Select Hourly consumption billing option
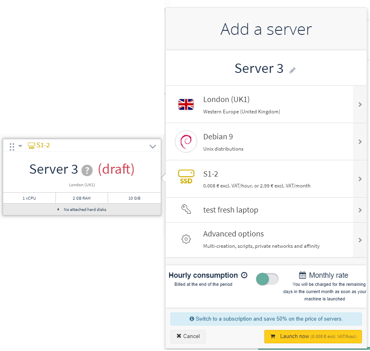 (203, 275)
